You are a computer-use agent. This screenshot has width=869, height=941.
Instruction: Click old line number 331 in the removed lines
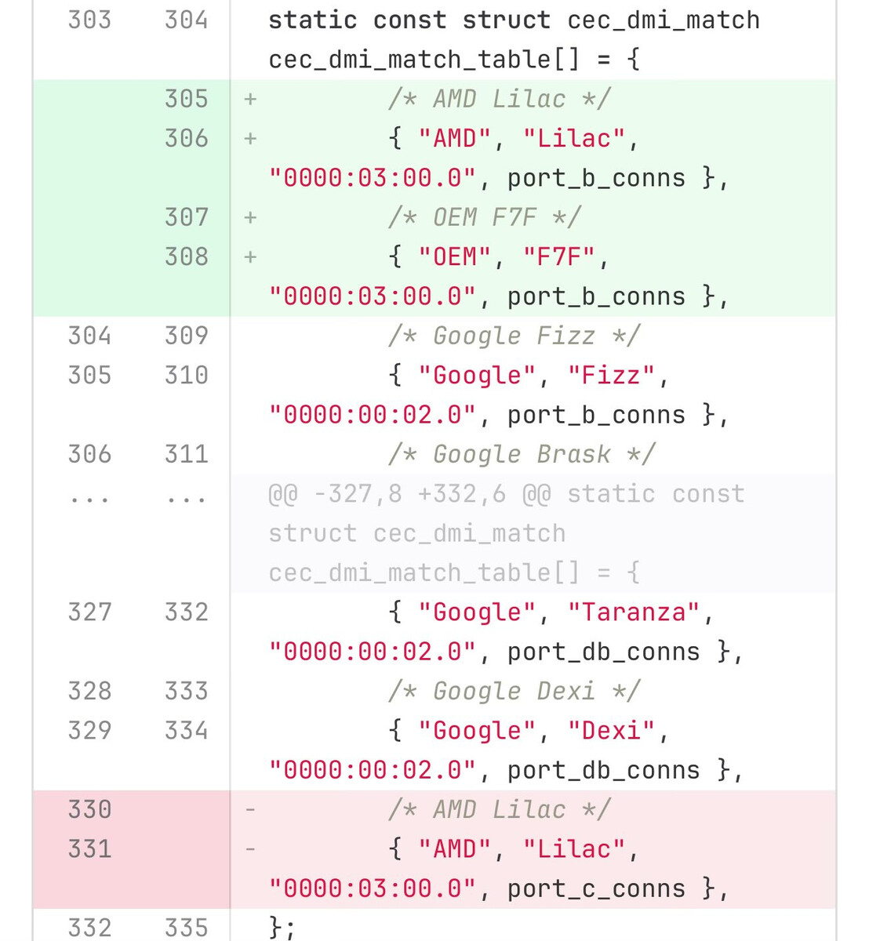coord(89,849)
